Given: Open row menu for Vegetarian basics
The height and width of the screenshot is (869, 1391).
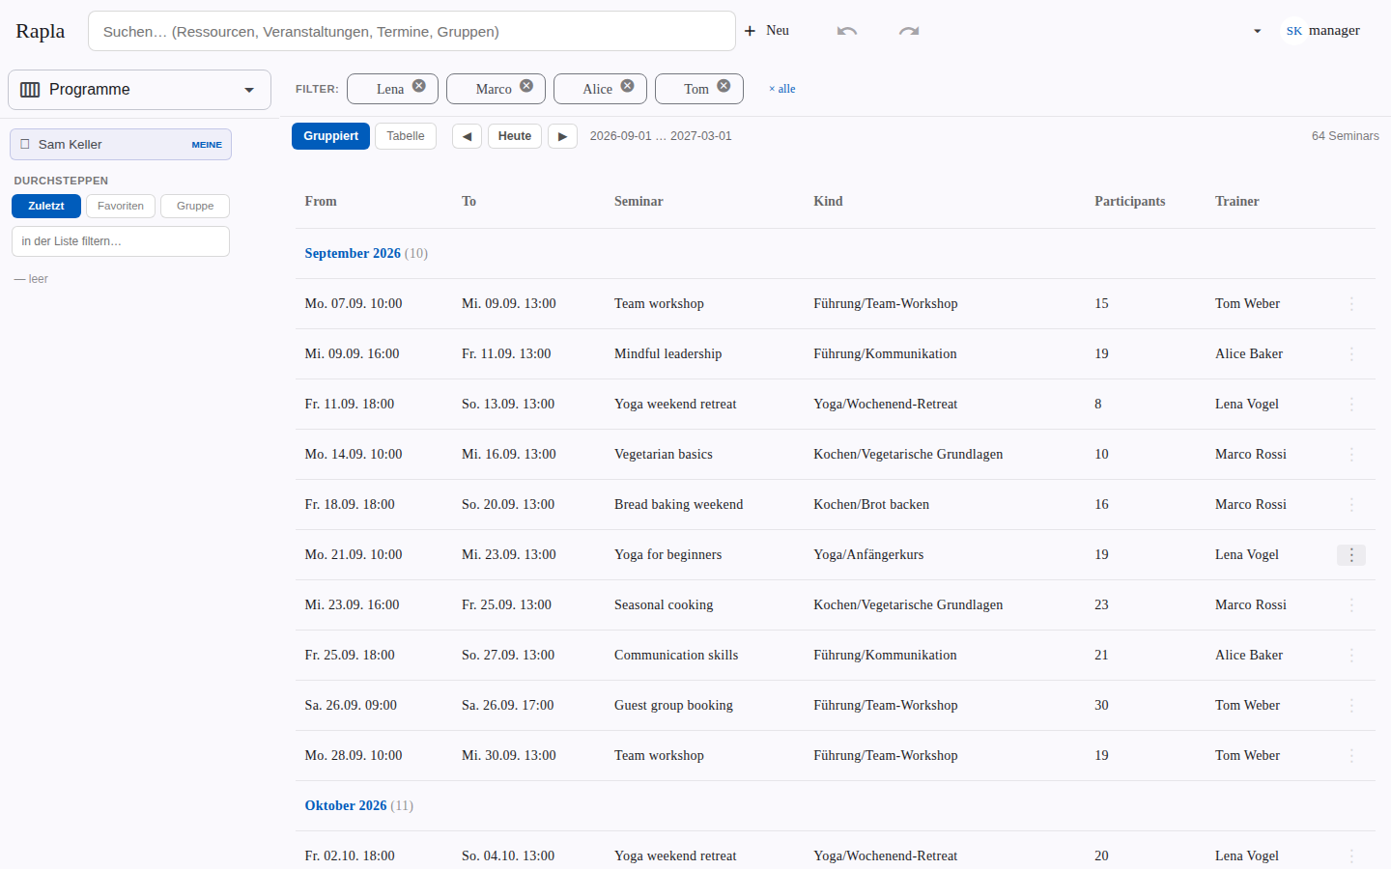Looking at the screenshot, I should click(1351, 454).
